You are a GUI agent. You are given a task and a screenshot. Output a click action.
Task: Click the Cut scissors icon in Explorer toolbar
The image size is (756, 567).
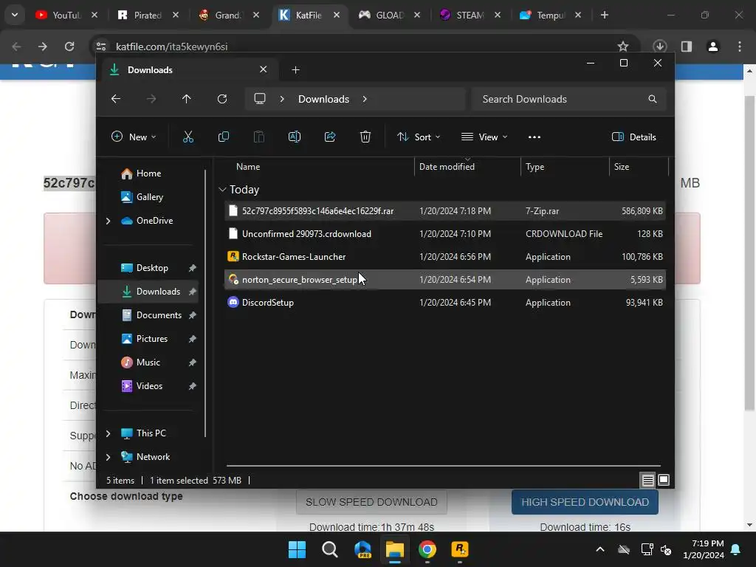click(x=188, y=137)
